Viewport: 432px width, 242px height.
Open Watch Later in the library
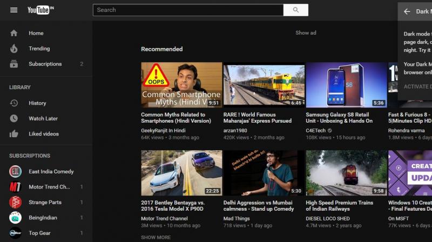pos(46,118)
